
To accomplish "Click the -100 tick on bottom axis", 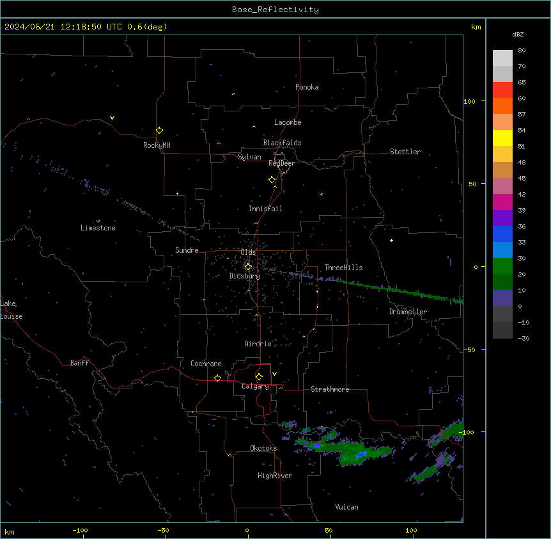I will click(81, 531).
